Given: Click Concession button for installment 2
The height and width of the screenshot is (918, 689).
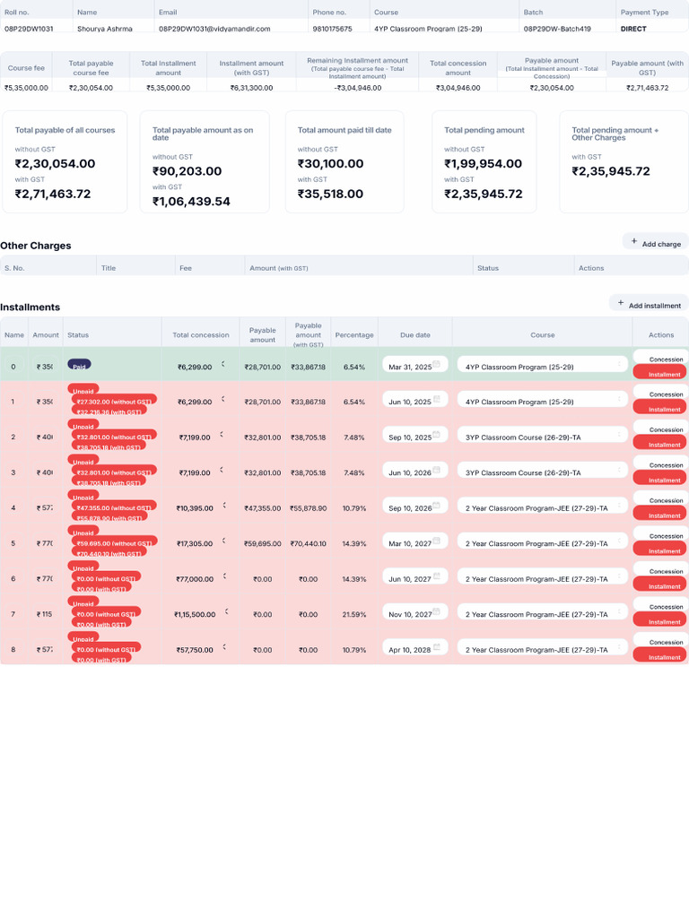Looking at the screenshot, I should tap(661, 428).
